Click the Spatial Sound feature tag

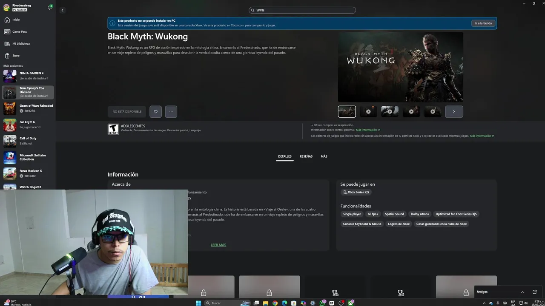394,214
